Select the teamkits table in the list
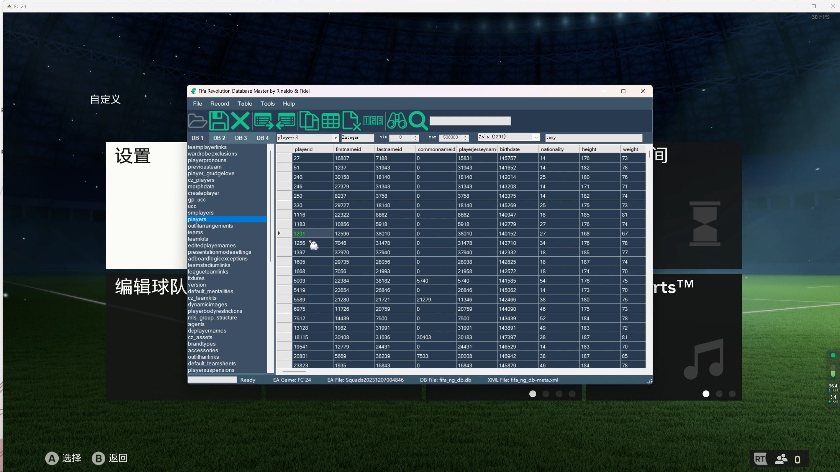The height and width of the screenshot is (472, 840). 198,239
